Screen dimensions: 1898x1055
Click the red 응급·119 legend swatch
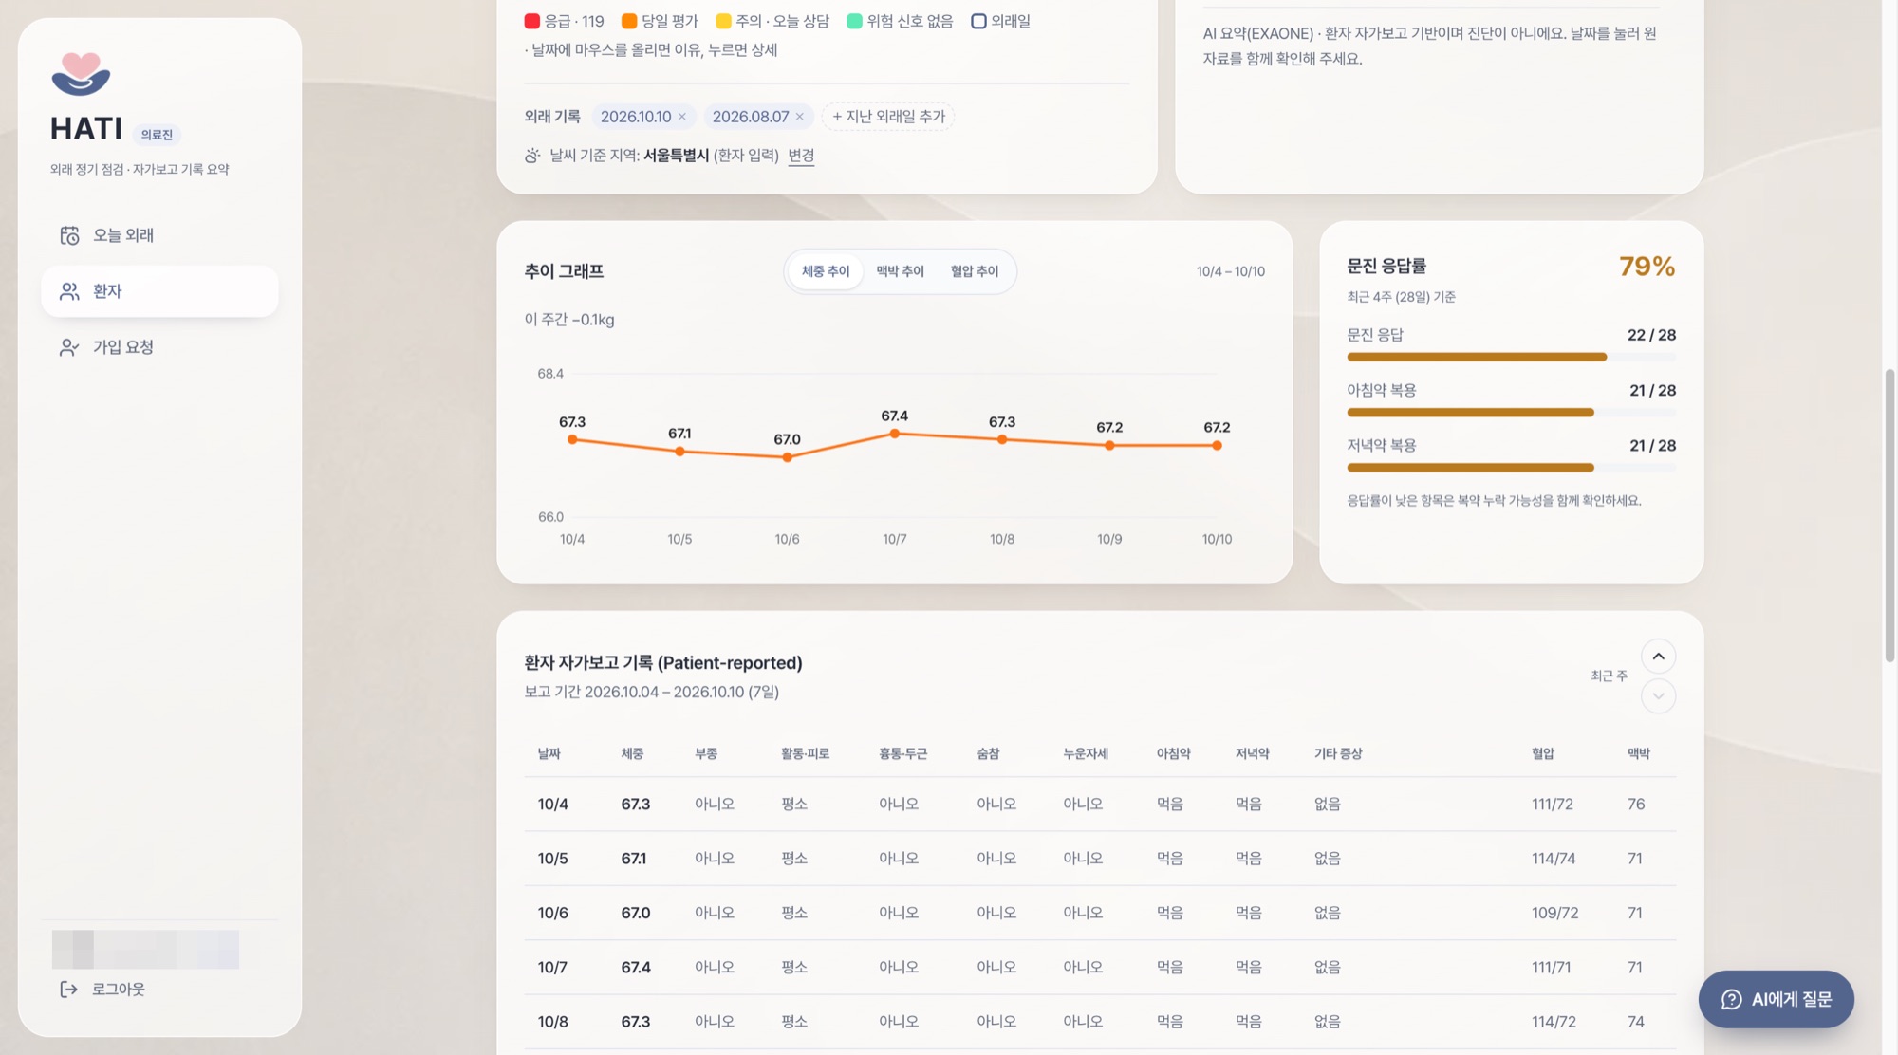click(532, 21)
